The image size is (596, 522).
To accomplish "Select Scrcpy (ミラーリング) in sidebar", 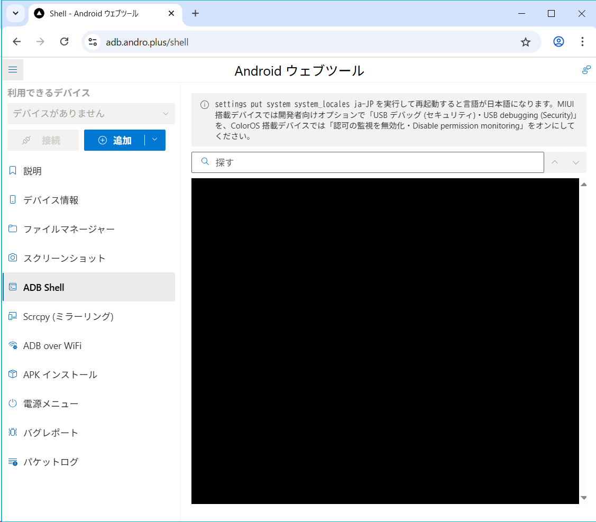I will pyautogui.click(x=68, y=316).
